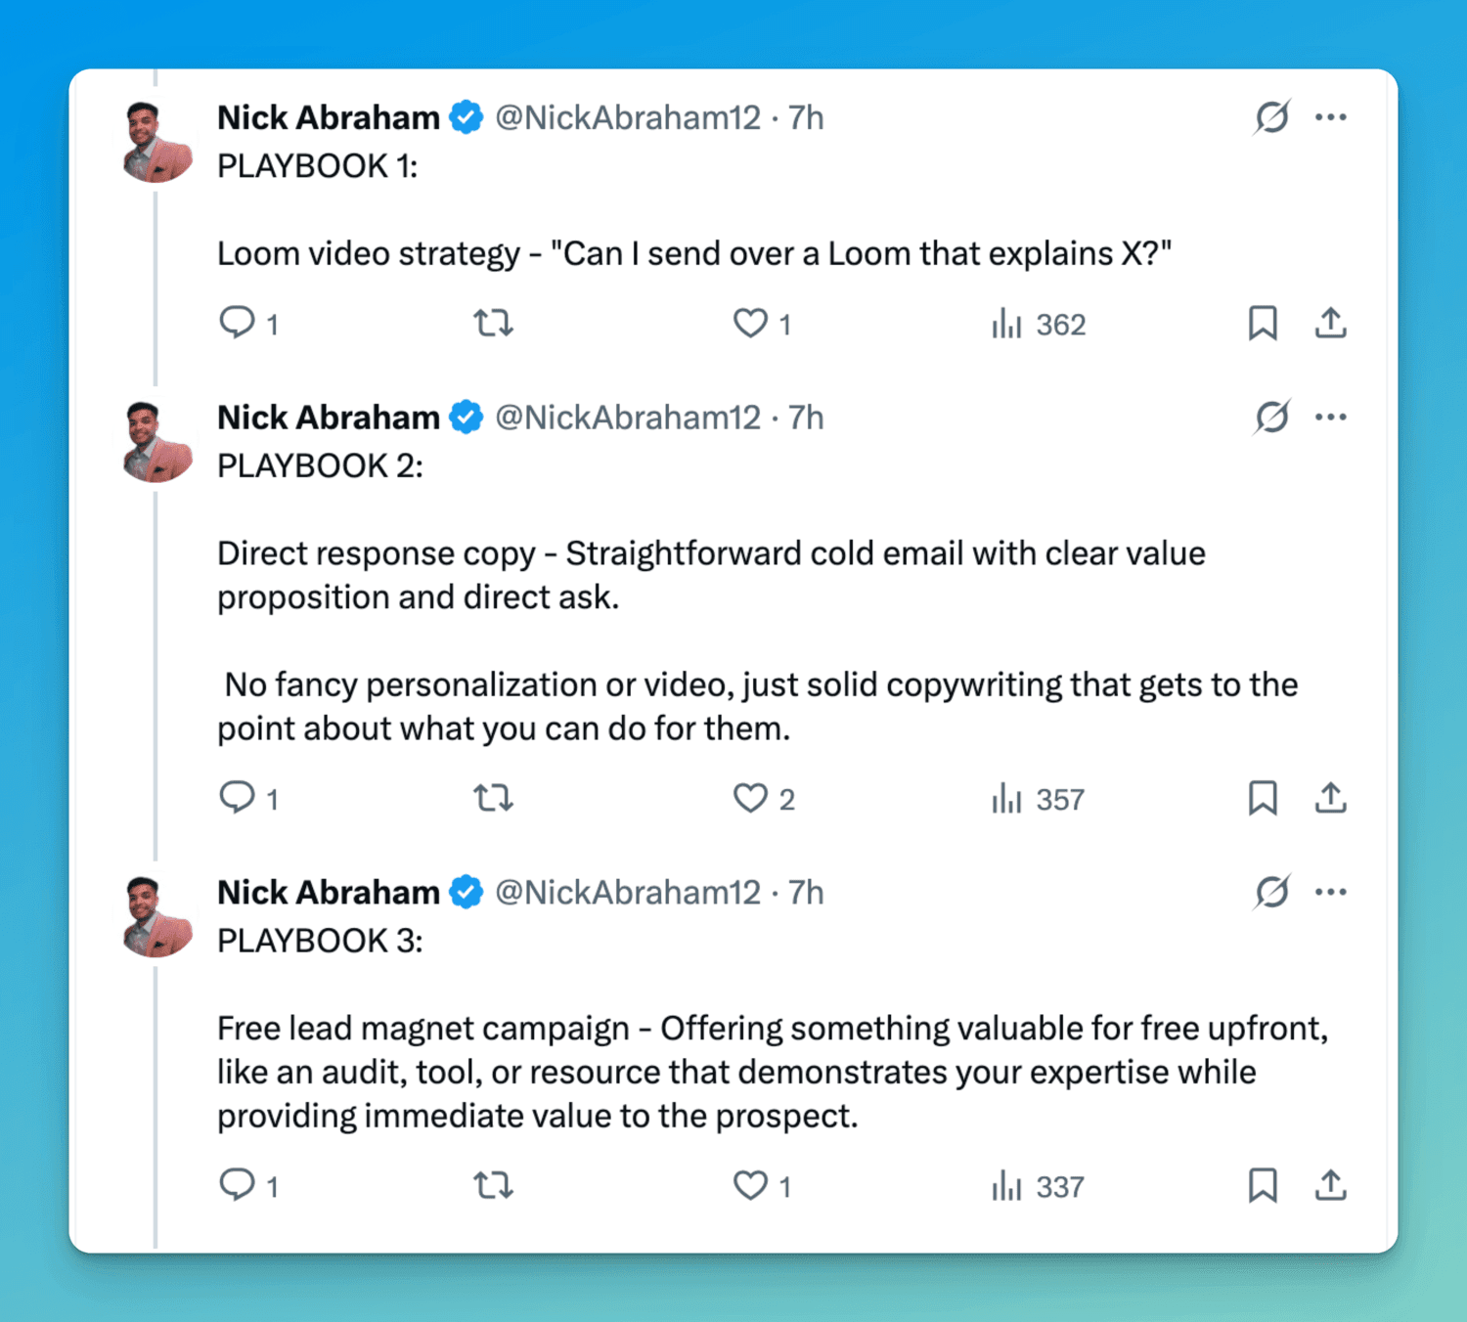Bookmark the PLAYBOOK 3 lead magnet tweet
Image resolution: width=1467 pixels, height=1322 pixels.
(x=1263, y=1185)
